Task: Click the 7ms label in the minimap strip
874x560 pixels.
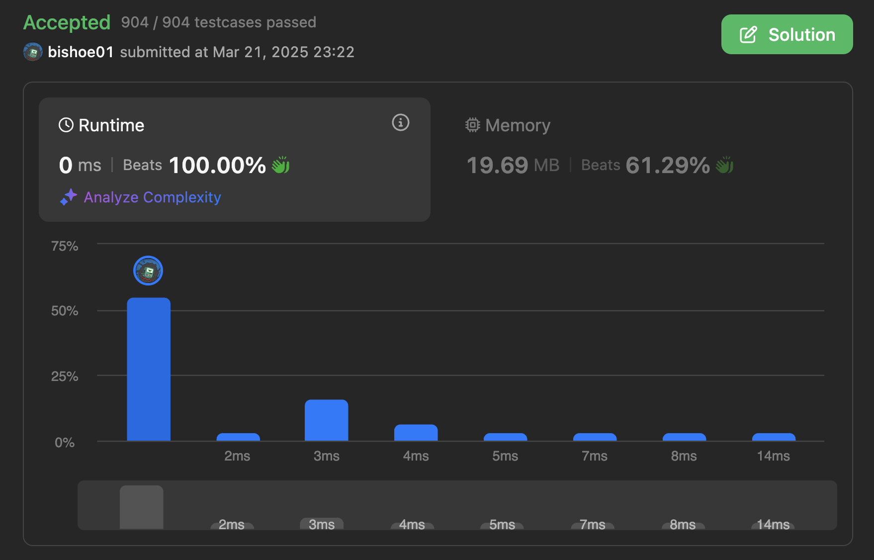Action: pos(593,524)
